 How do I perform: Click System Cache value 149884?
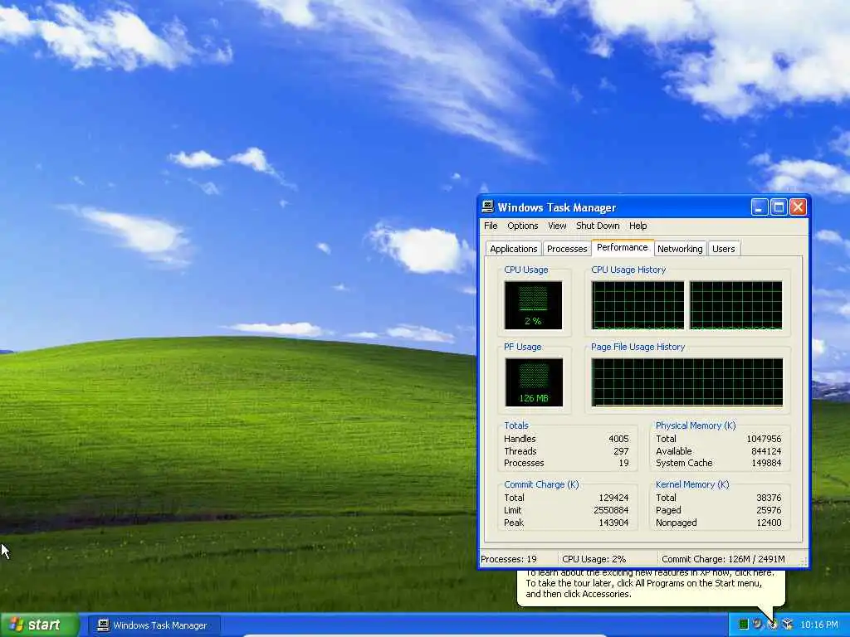[766, 463]
